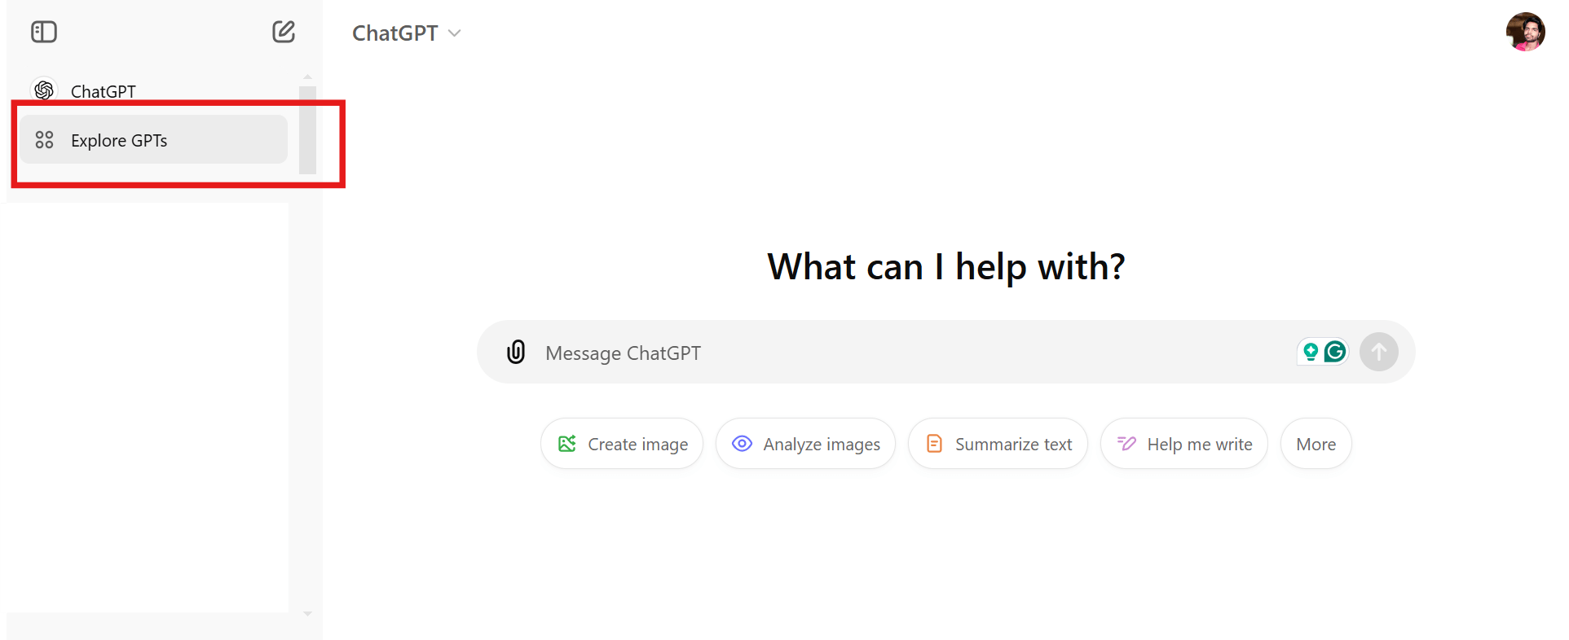Attach a file with the paperclip icon

click(x=516, y=352)
